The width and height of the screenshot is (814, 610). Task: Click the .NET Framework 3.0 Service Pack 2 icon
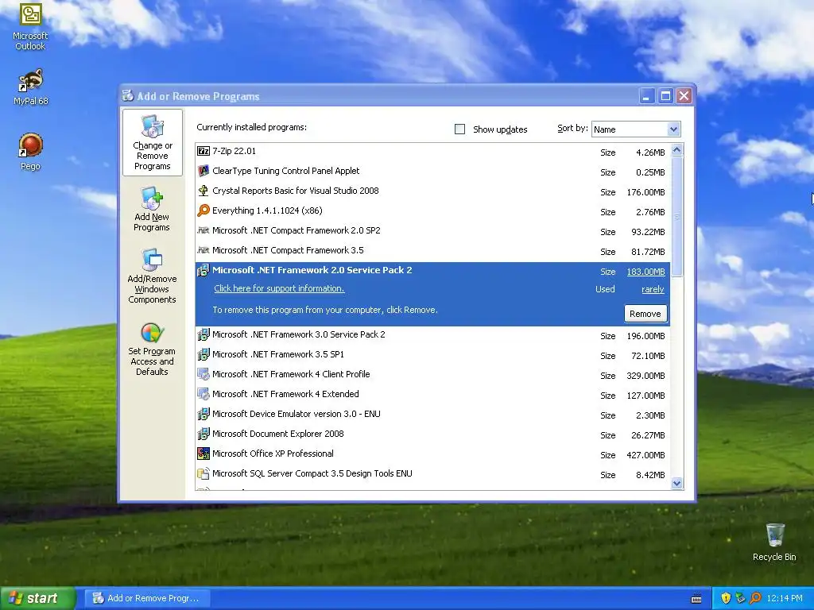(x=203, y=334)
